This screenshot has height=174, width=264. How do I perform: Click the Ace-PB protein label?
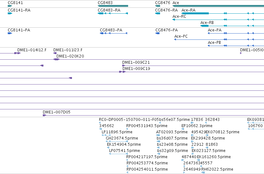coord(214,43)
